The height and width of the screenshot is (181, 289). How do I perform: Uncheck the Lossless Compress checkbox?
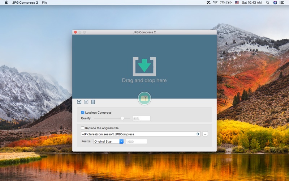(83, 112)
